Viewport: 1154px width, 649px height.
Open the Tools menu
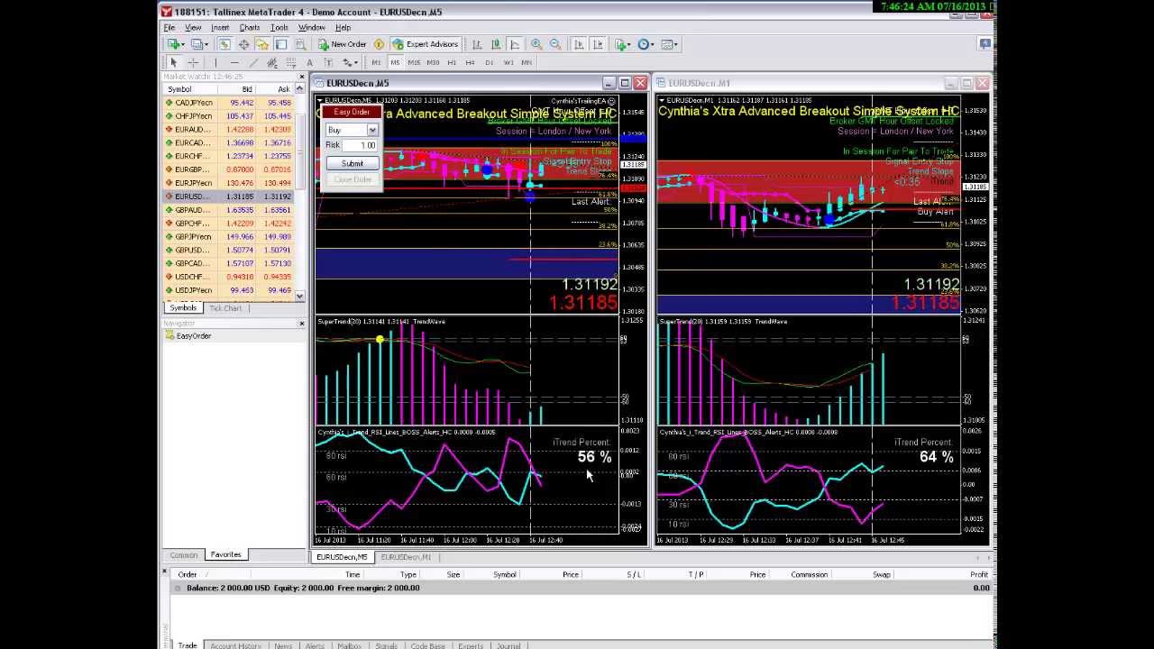coord(279,28)
